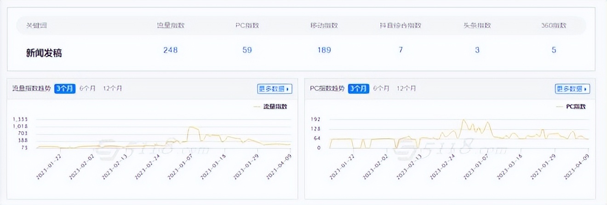Click the 360指数 column header
607x205 pixels.
(554, 26)
